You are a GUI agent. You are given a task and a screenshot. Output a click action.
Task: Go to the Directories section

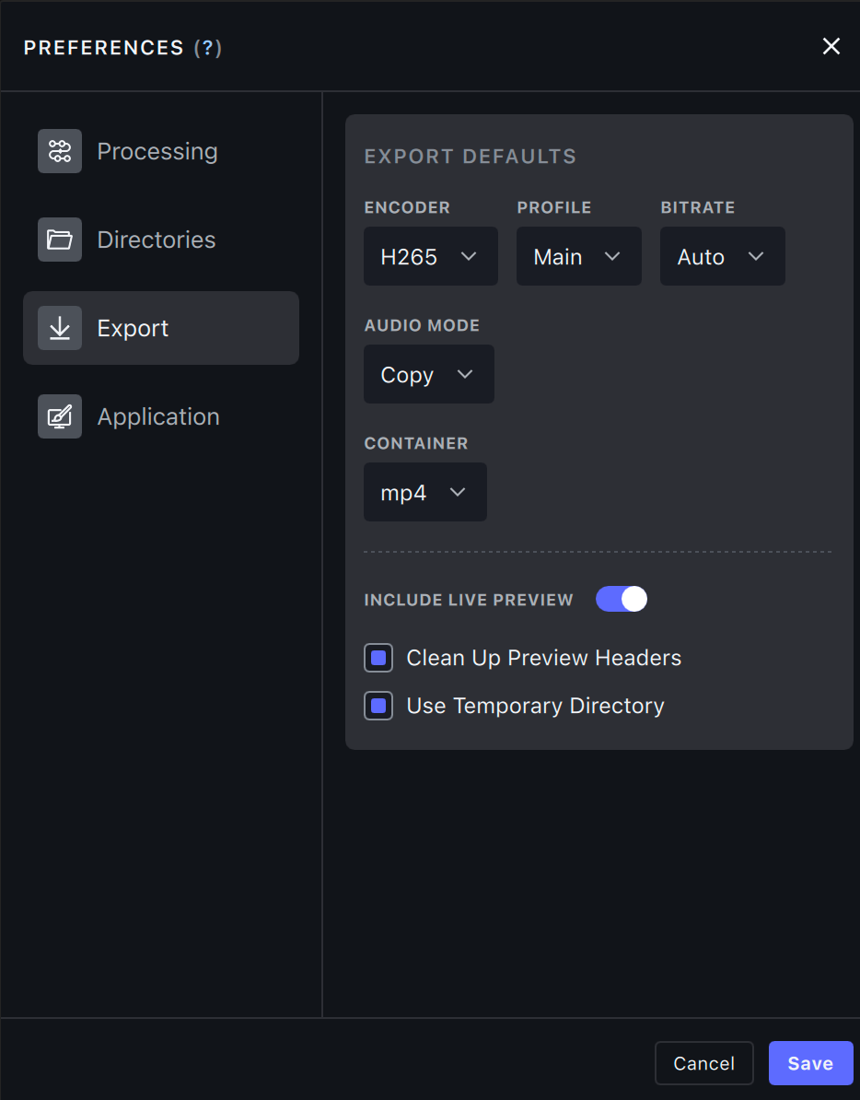[157, 240]
